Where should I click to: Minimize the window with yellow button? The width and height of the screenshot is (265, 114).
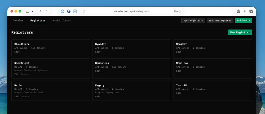16,11
